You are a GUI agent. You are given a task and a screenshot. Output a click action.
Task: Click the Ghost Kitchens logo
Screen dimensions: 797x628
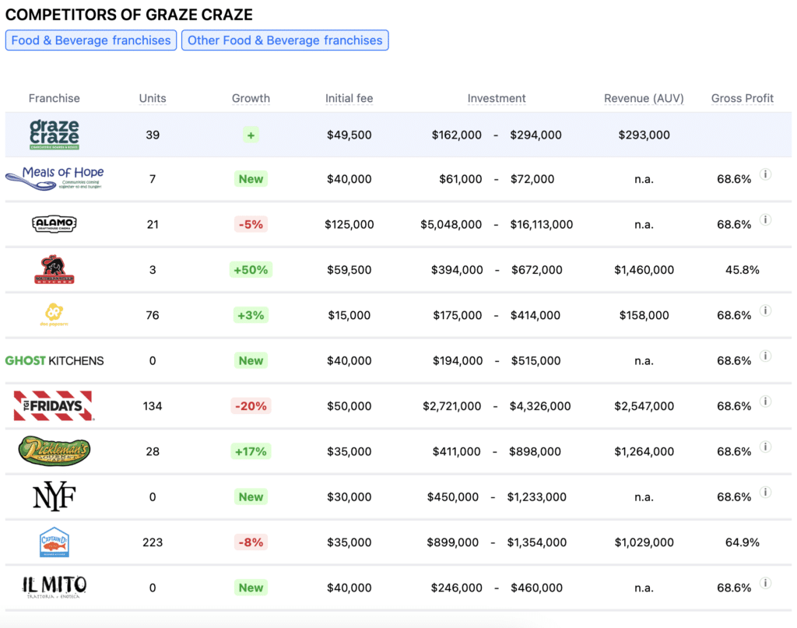[54, 361]
